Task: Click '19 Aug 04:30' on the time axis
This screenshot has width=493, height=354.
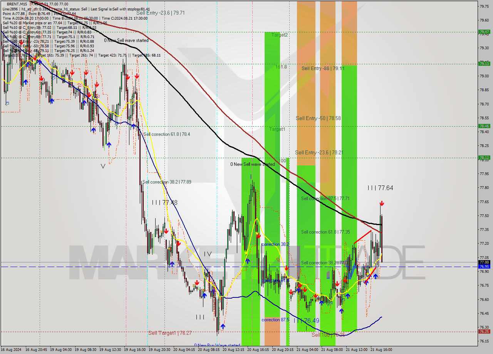Action: 61,350
